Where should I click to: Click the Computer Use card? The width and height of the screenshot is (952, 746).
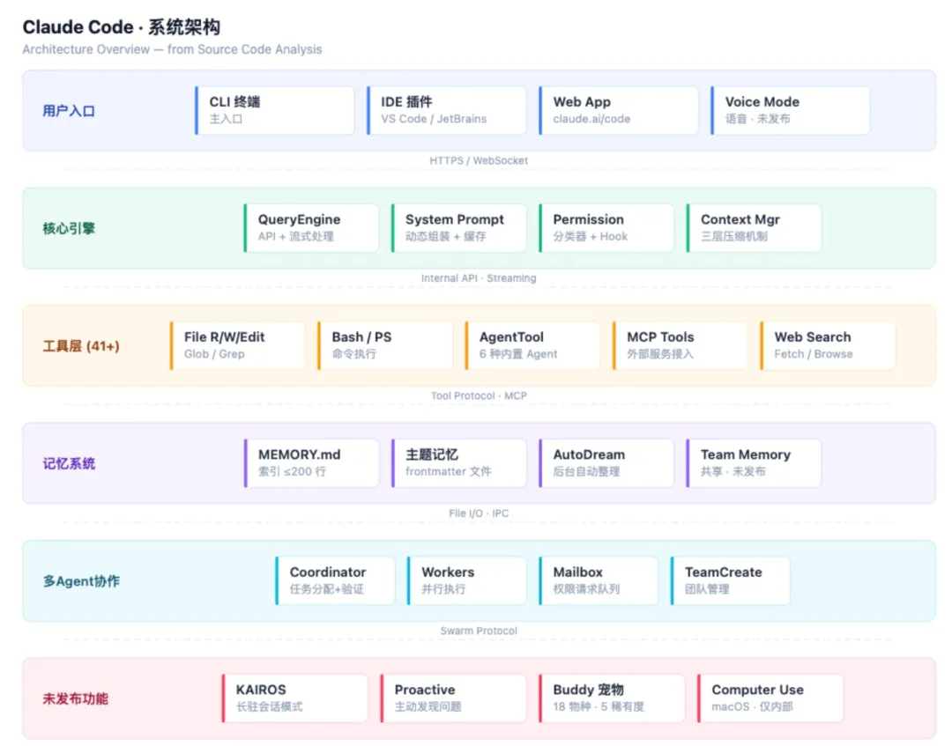[x=770, y=698]
